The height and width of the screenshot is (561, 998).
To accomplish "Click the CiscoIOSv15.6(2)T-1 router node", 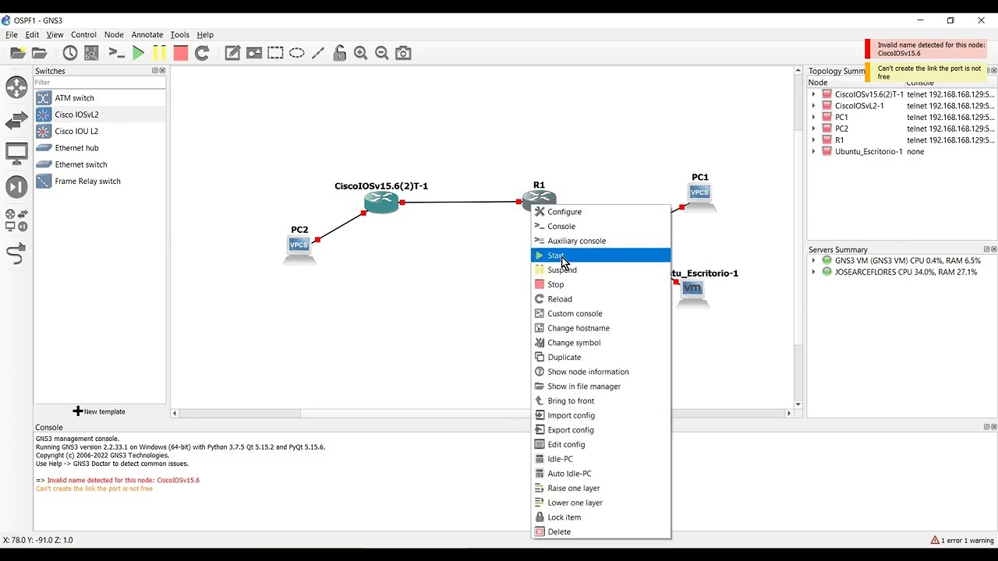I will coord(381,202).
